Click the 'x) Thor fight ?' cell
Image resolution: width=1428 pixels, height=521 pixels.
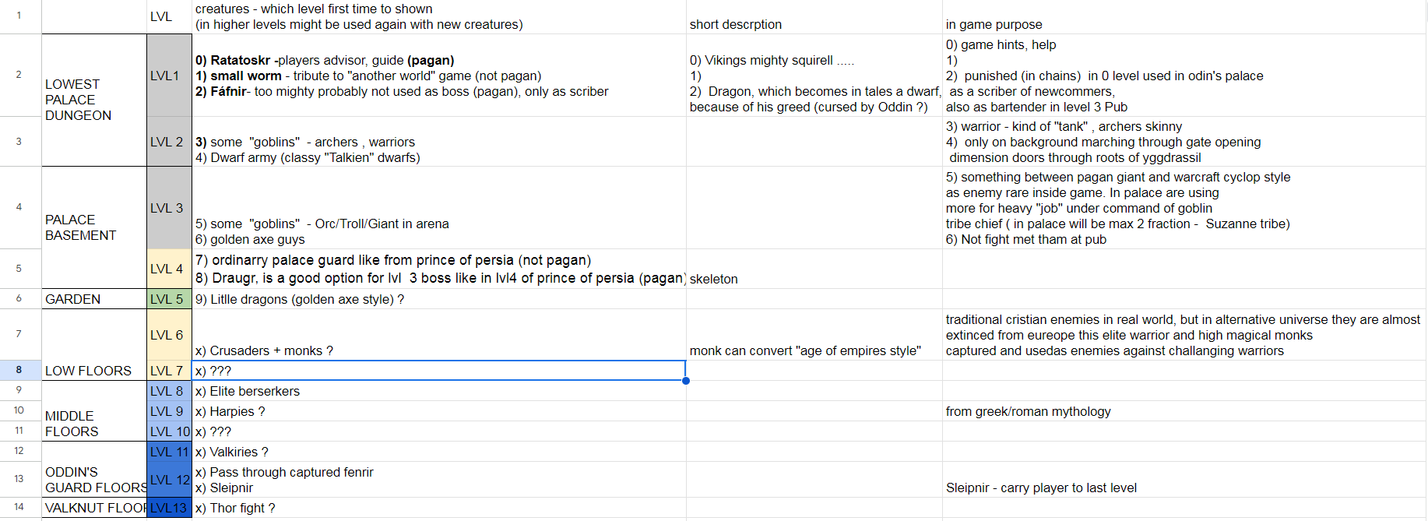pyautogui.click(x=438, y=508)
